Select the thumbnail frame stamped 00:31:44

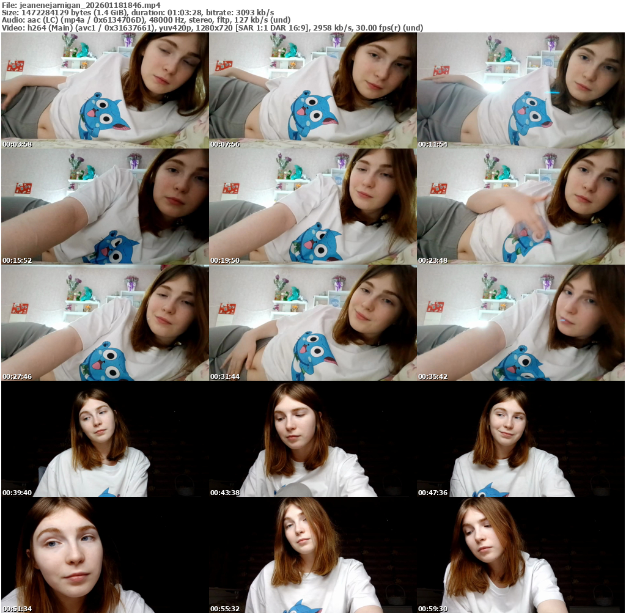pos(313,323)
